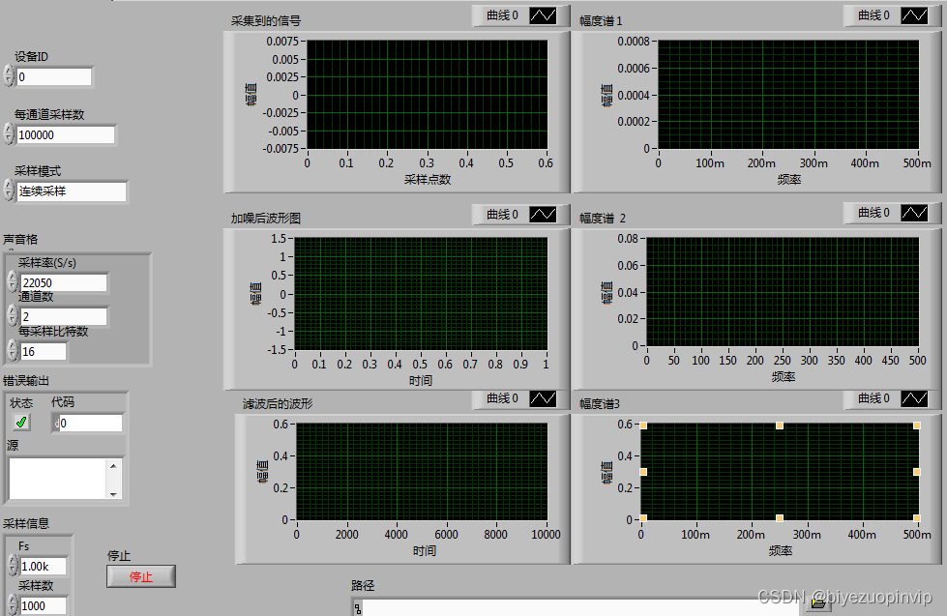The height and width of the screenshot is (616, 947).
Task: Click the 错误输出 cluster label
Action: click(26, 380)
